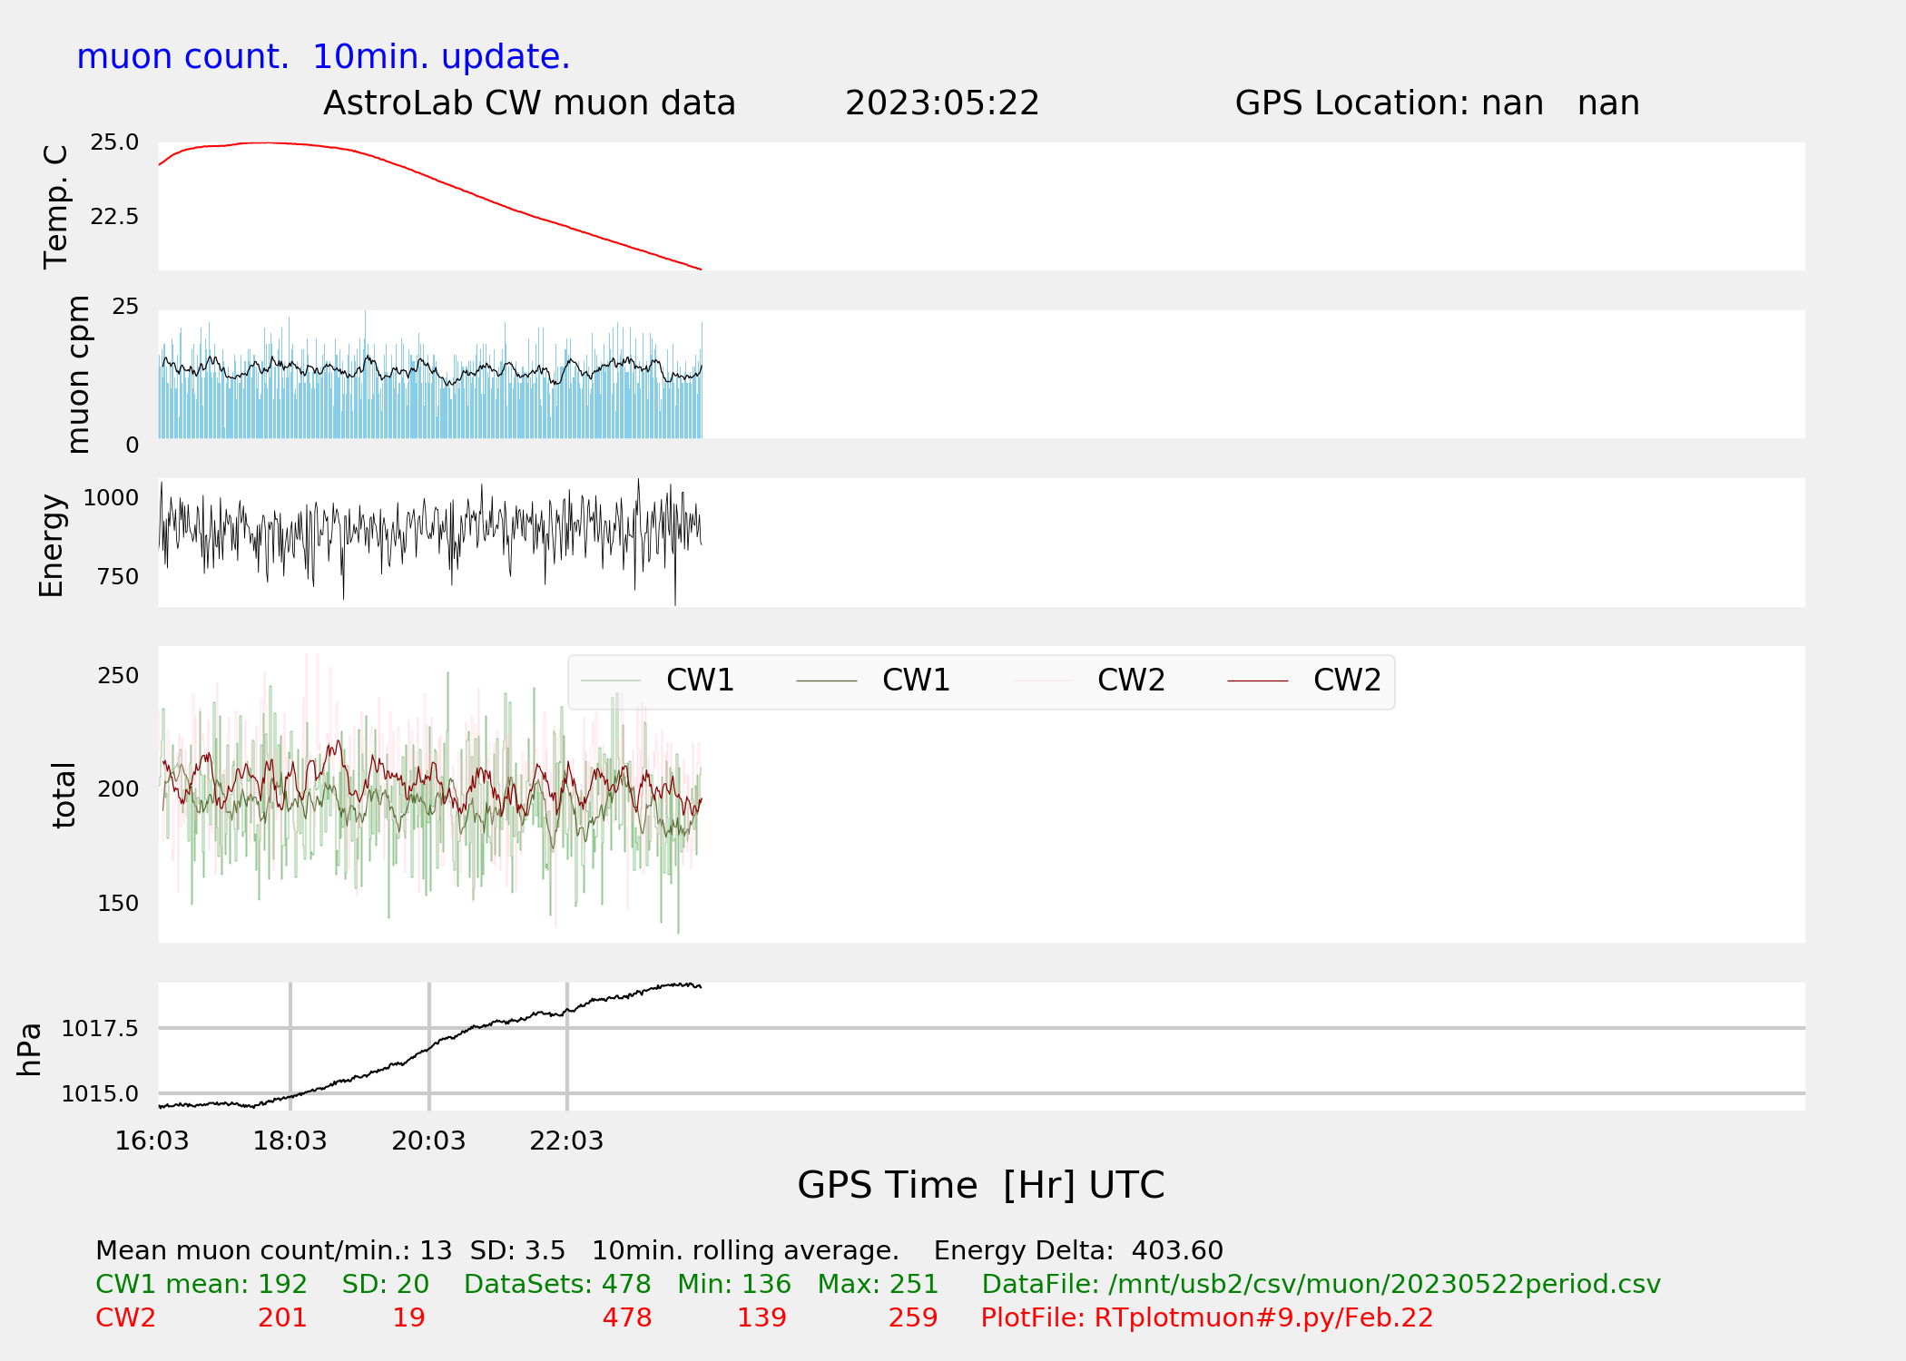Click the 'GPS Location: nan nan' label
The image size is (1906, 1361).
(1437, 103)
